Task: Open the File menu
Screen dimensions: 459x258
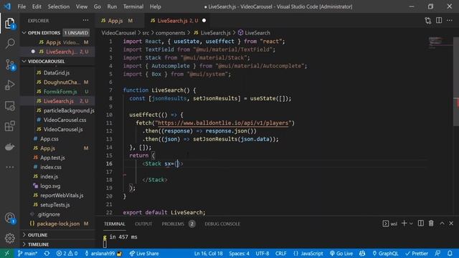Action: pos(22,6)
